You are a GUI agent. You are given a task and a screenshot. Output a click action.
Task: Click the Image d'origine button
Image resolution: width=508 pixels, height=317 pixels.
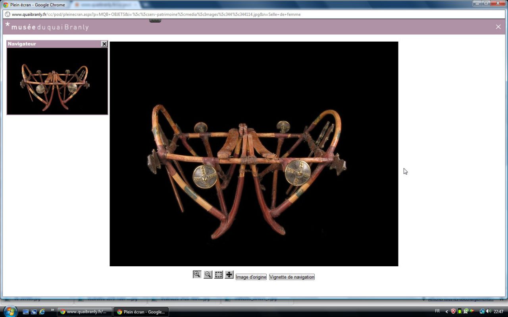(x=251, y=277)
